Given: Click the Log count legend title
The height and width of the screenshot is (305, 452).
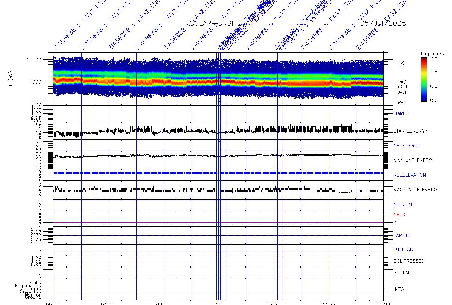Looking at the screenshot, I should 432,54.
